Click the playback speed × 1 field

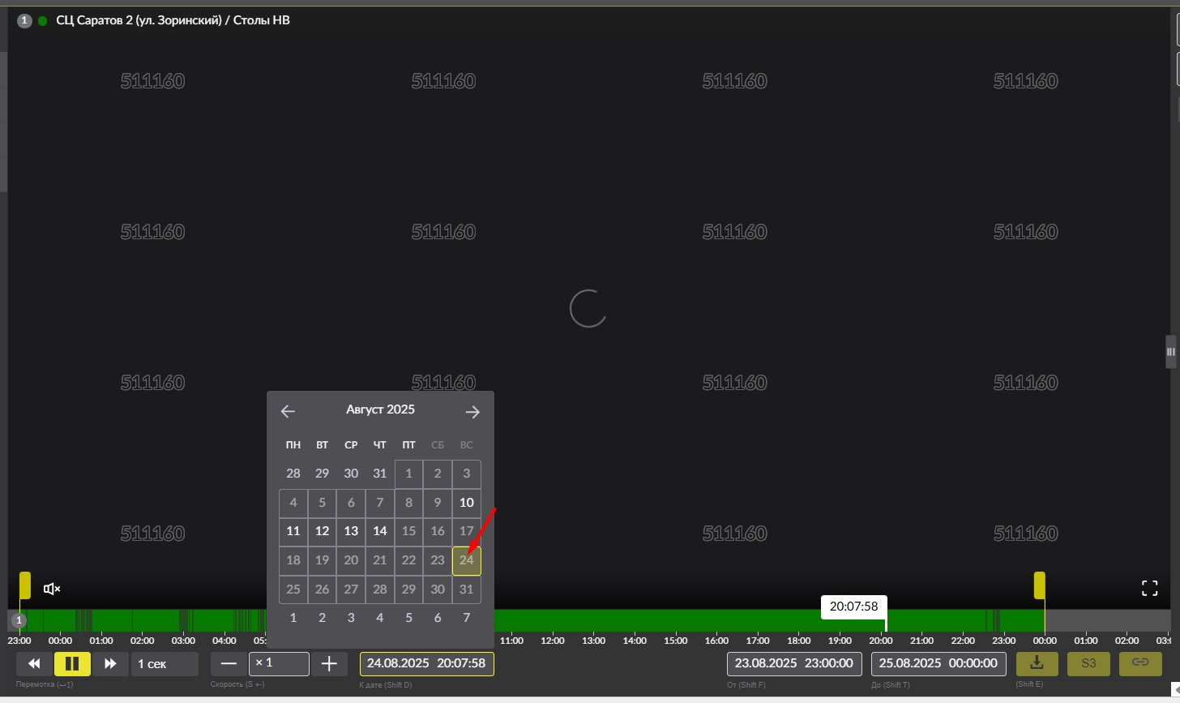click(279, 663)
